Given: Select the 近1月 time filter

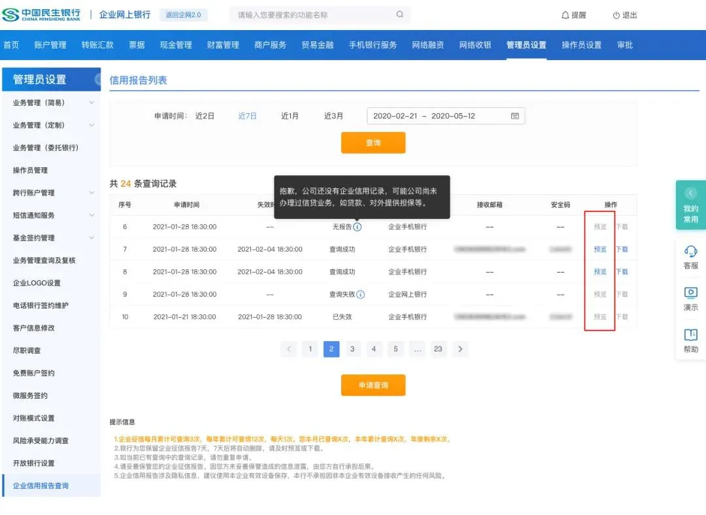Looking at the screenshot, I should (290, 116).
